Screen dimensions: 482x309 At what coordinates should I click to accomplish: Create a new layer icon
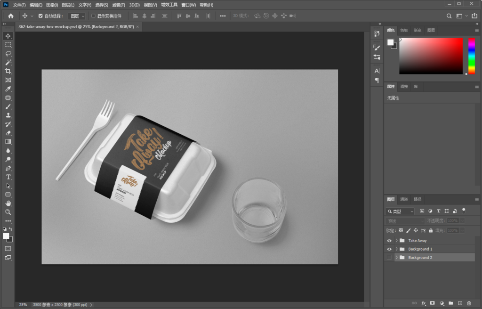[x=460, y=303]
